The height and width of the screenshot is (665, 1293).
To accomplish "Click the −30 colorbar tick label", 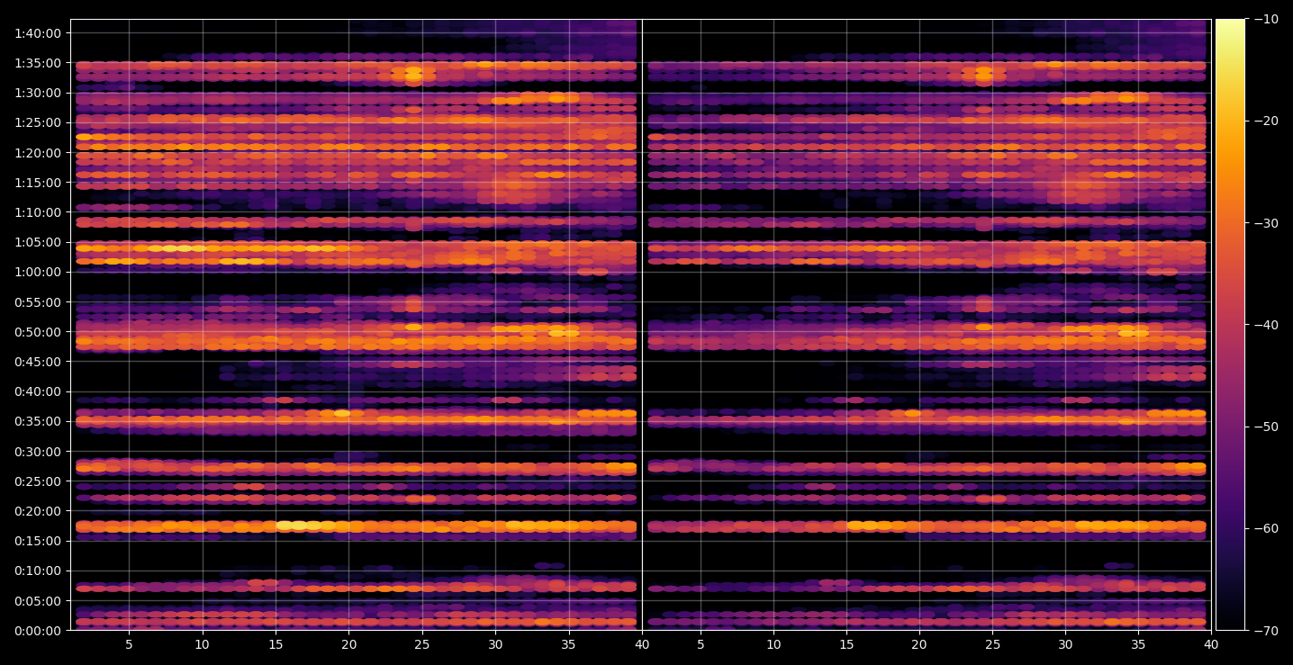I will pos(1266,223).
